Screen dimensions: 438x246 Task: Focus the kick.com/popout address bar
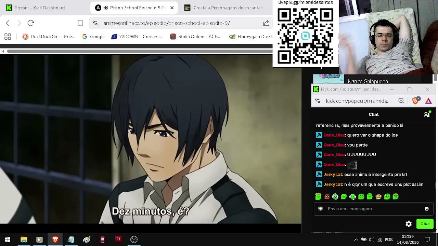[358, 101]
